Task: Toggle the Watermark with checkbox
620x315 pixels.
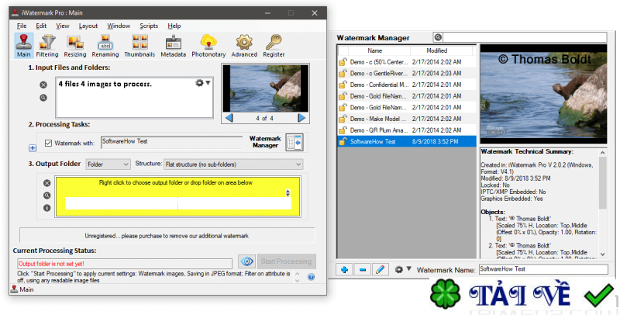Action: (48, 144)
